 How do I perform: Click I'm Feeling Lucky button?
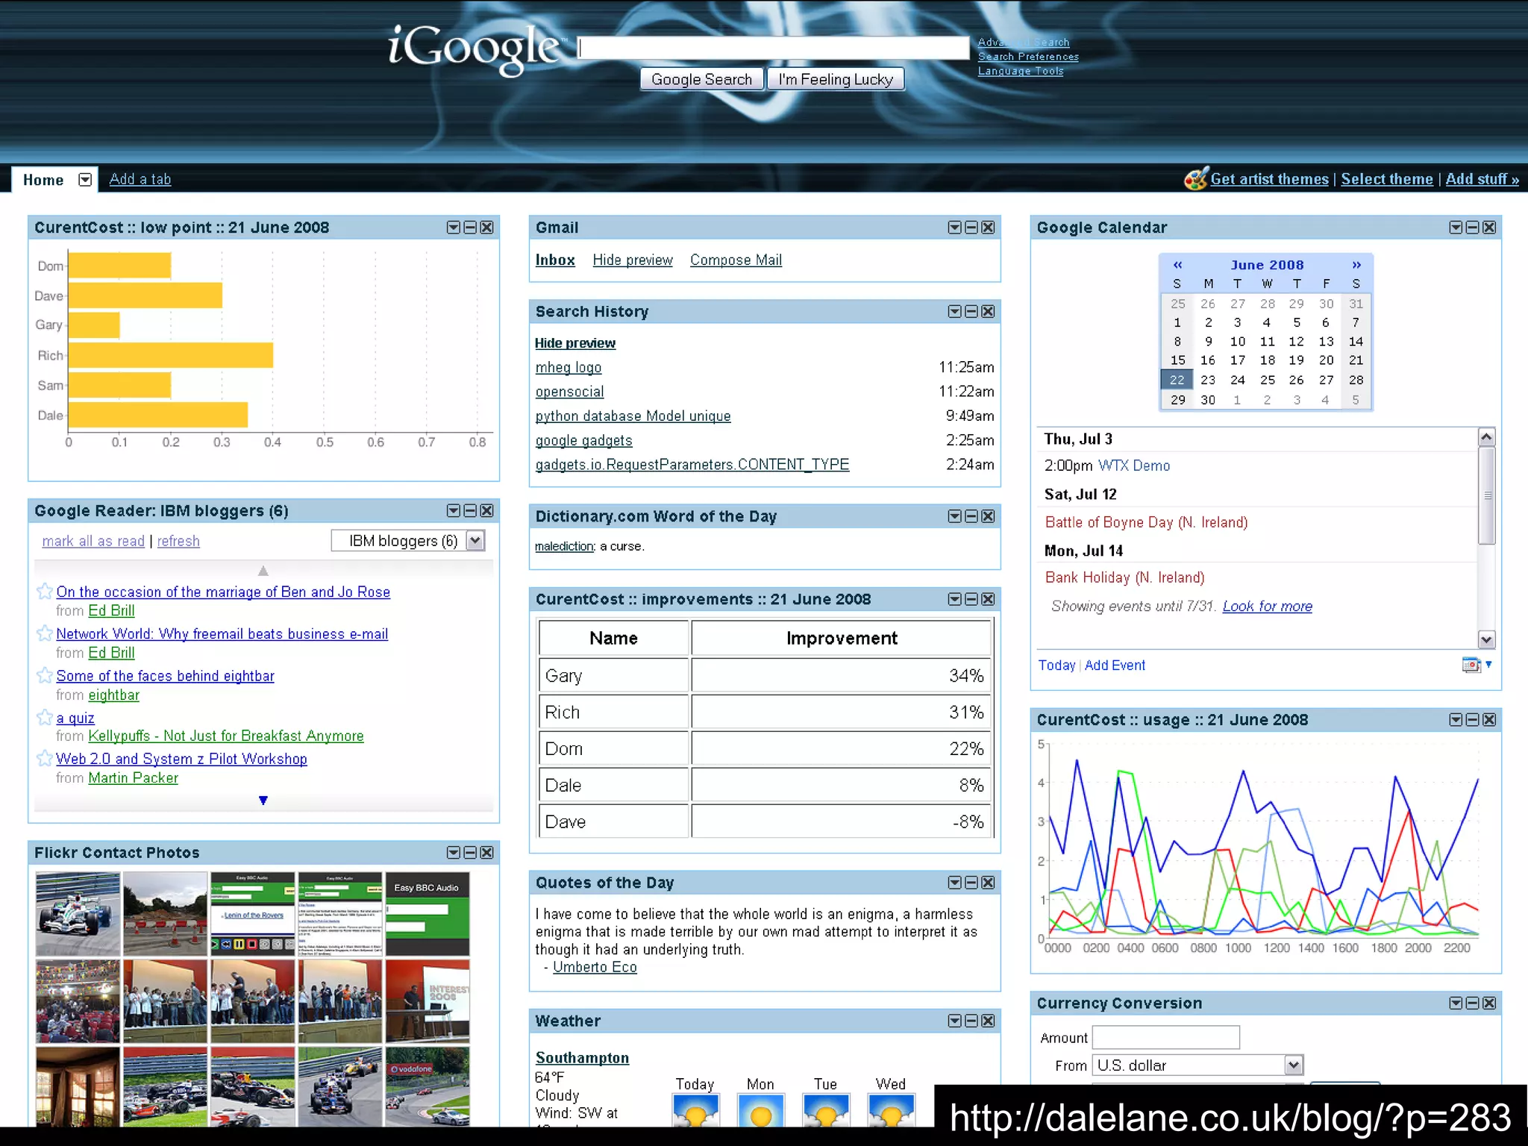point(836,79)
